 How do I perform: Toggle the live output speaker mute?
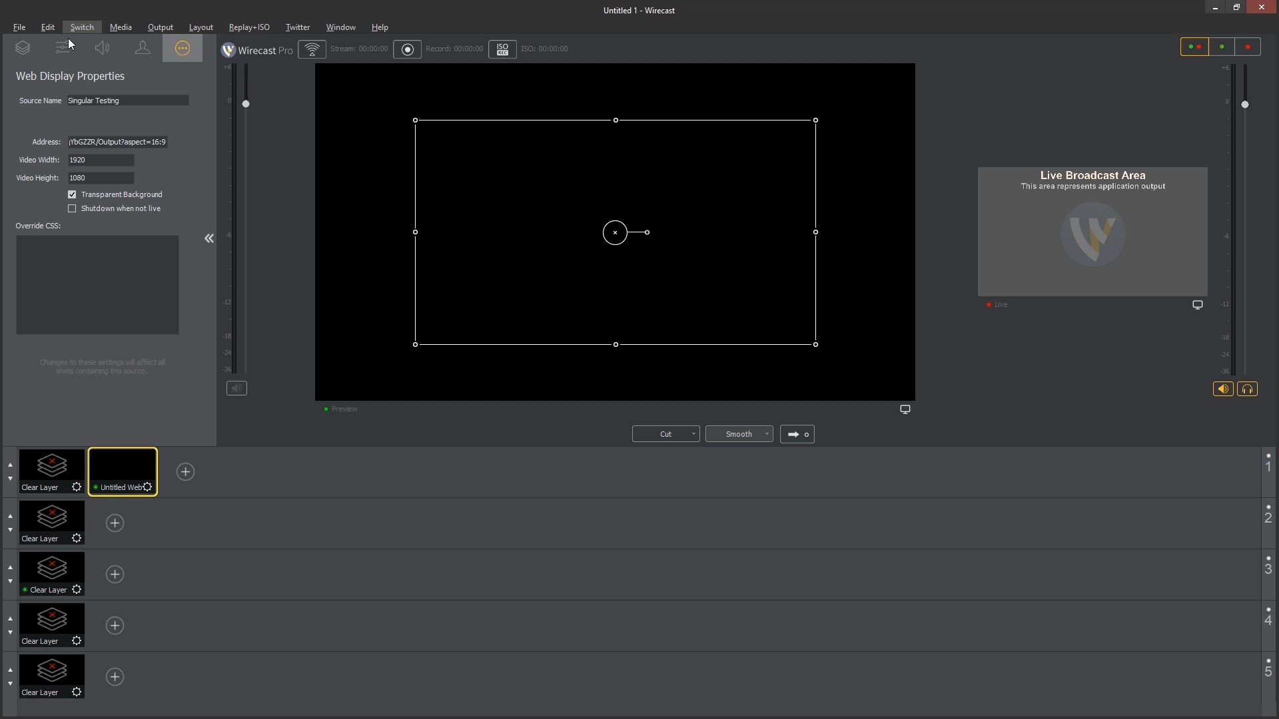click(x=1222, y=389)
